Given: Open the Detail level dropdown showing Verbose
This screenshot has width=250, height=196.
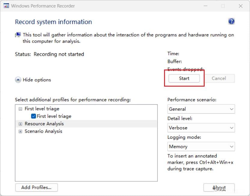Looking at the screenshot, I should [x=201, y=128].
